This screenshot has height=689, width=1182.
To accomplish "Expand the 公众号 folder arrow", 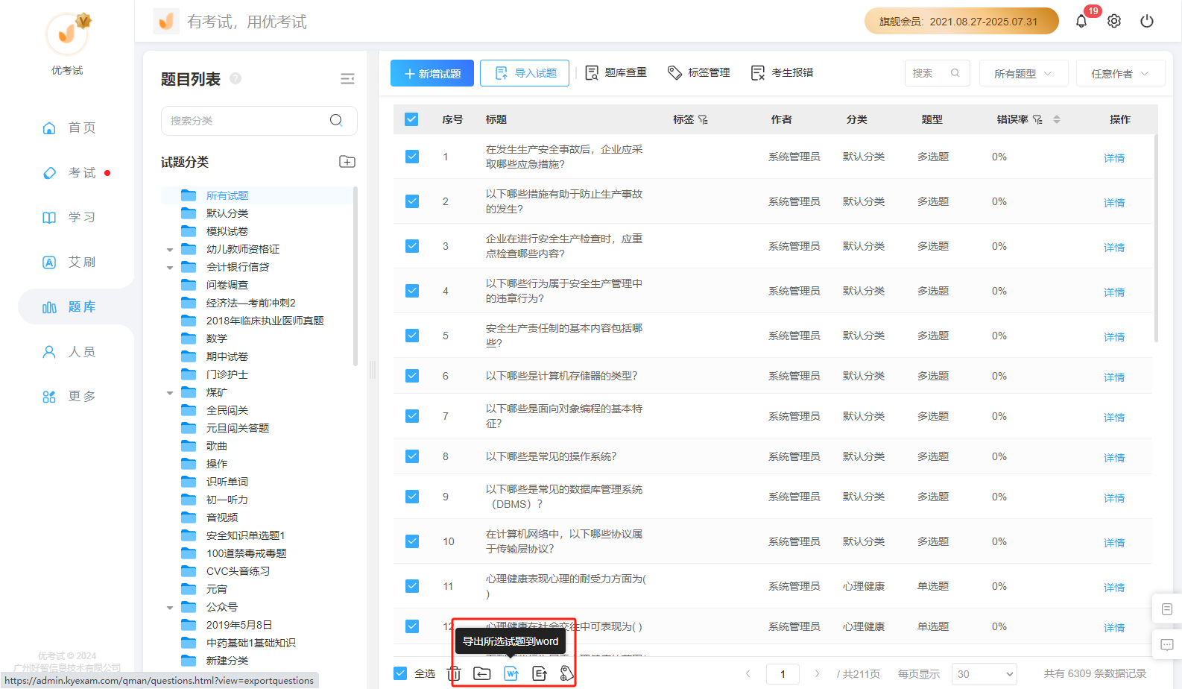I will [170, 608].
